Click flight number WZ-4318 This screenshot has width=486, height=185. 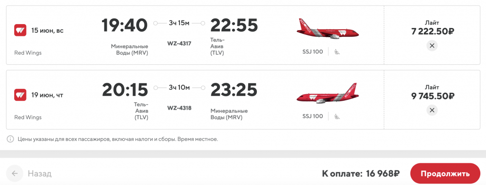179,108
